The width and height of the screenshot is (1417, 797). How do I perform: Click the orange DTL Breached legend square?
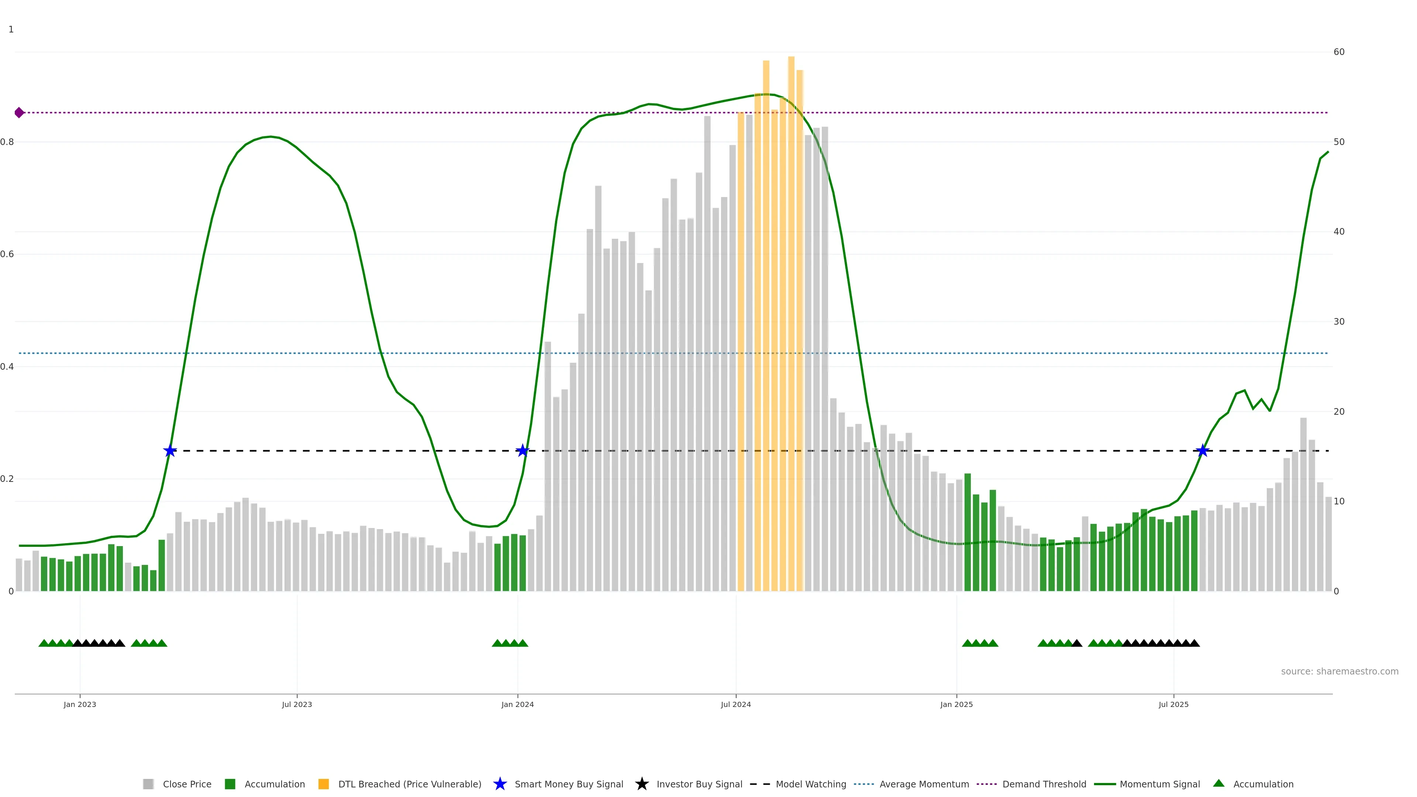[x=324, y=784]
